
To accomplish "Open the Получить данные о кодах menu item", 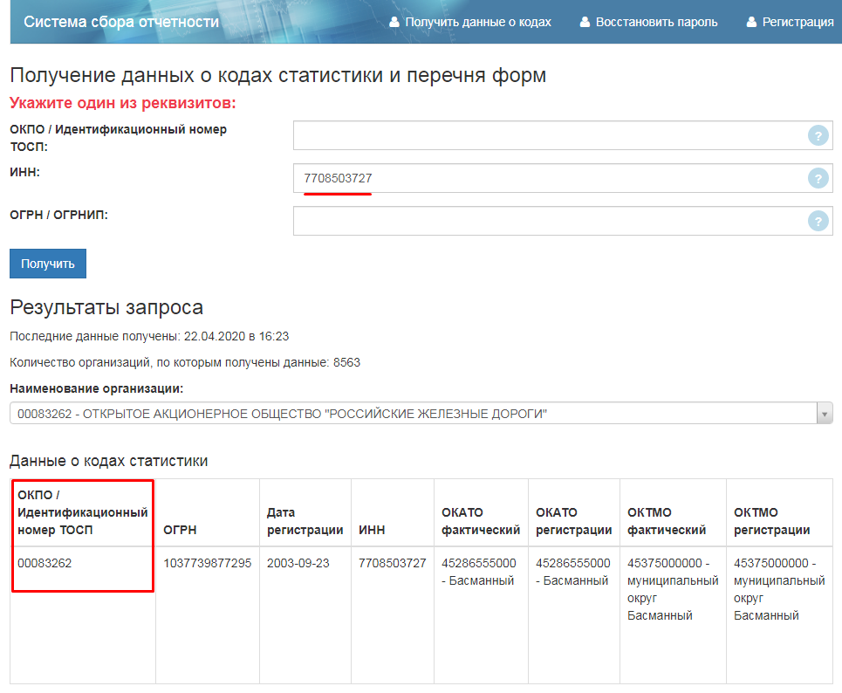I will pos(478,22).
